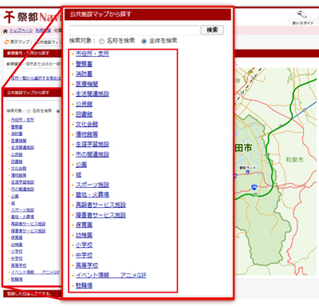Open the トップページ navigation link
This screenshot has height=307, width=319.
pyautogui.click(x=21, y=30)
